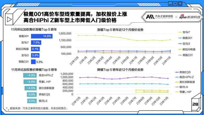Select 奔驰EQS legend entry in bottom chart

pyautogui.click(x=183, y=72)
